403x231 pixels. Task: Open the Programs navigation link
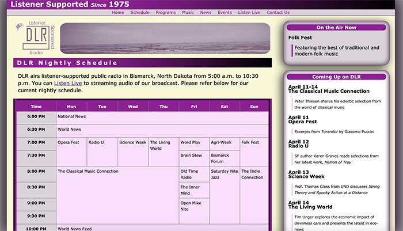tap(166, 12)
